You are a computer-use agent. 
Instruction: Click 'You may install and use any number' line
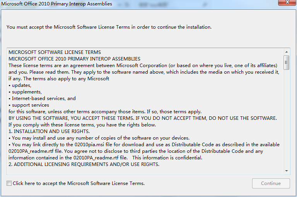coord(99,138)
